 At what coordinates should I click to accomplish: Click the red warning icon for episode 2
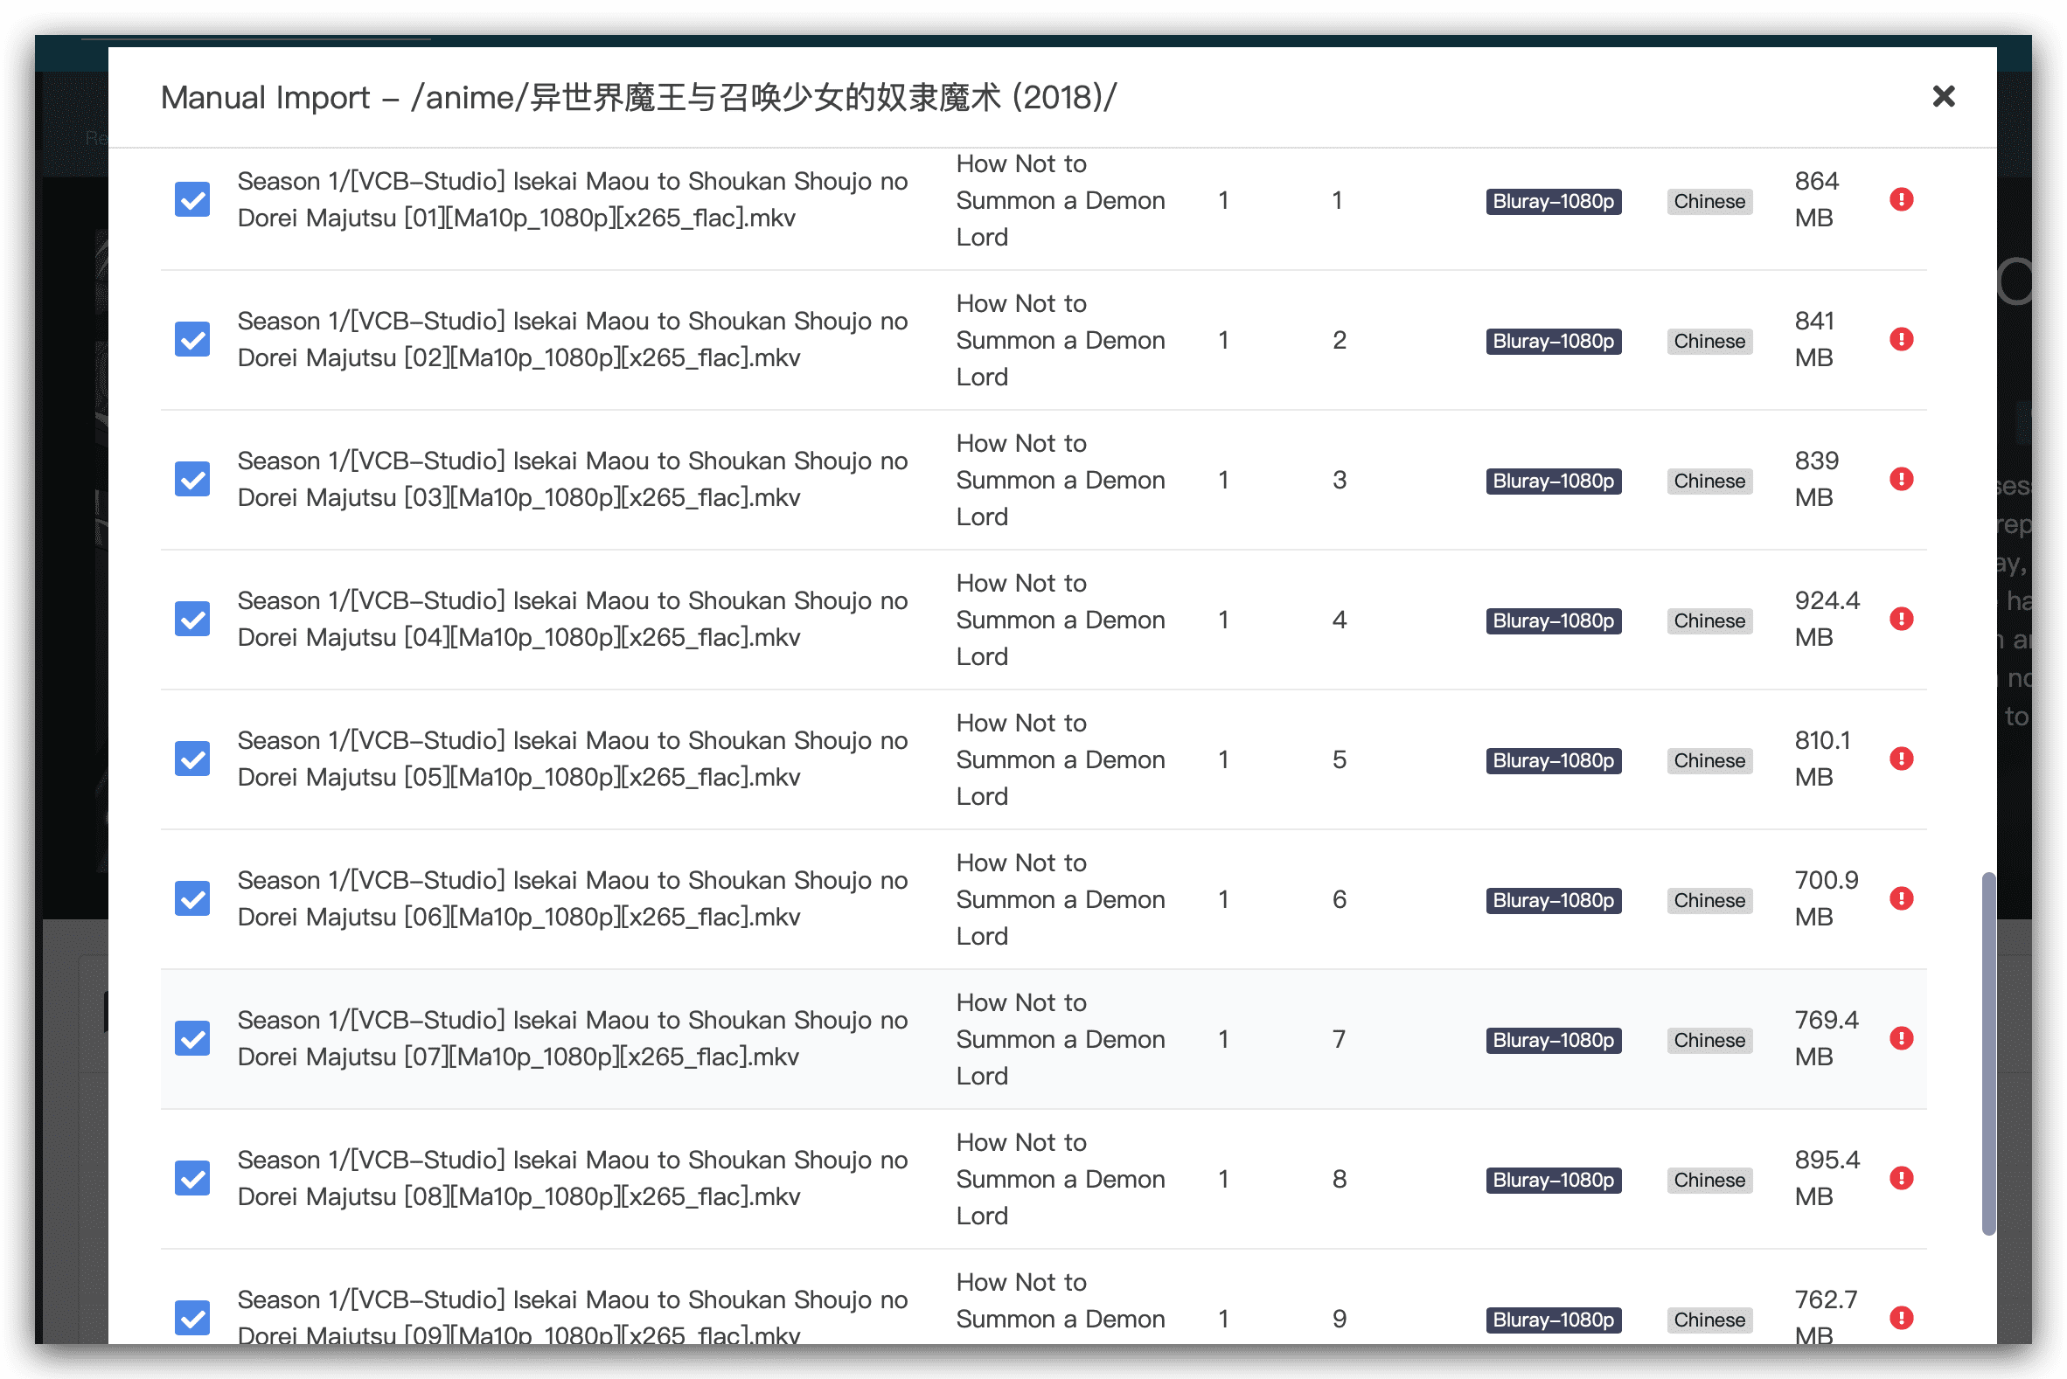point(1901,339)
